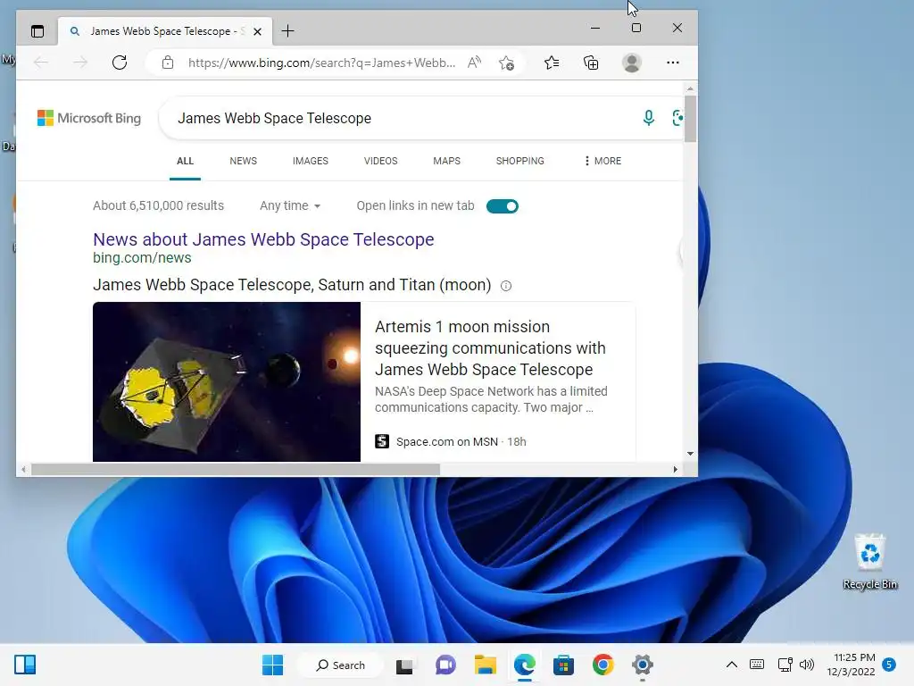Screen dimensions: 914x686
Task: Open Task View from taskbar
Action: click(x=404, y=665)
